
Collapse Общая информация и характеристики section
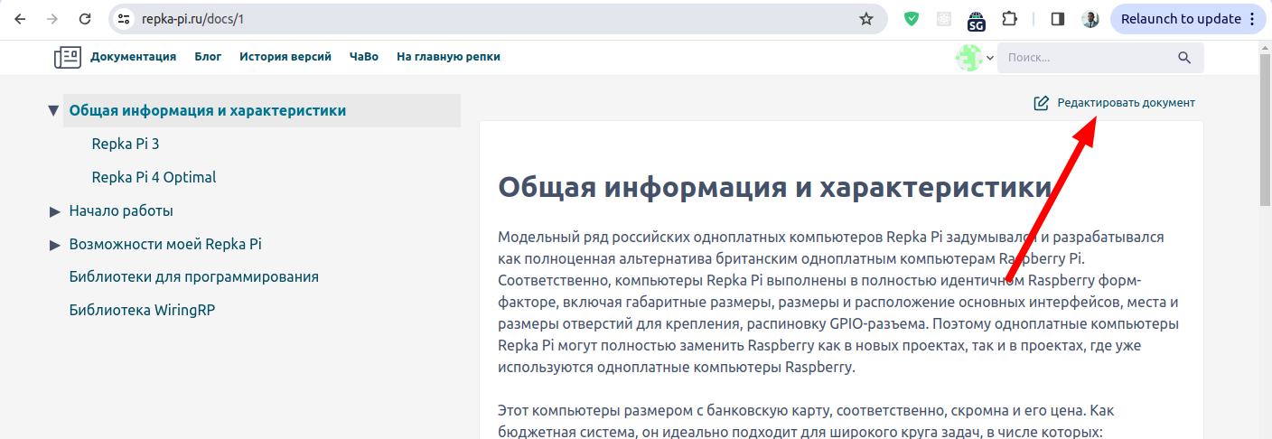point(54,111)
